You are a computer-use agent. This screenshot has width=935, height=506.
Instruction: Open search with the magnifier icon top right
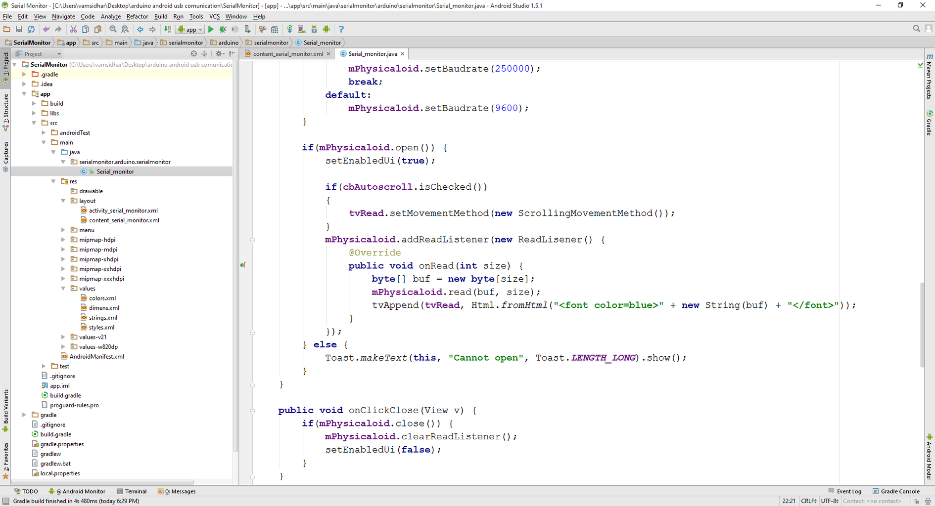(x=916, y=28)
